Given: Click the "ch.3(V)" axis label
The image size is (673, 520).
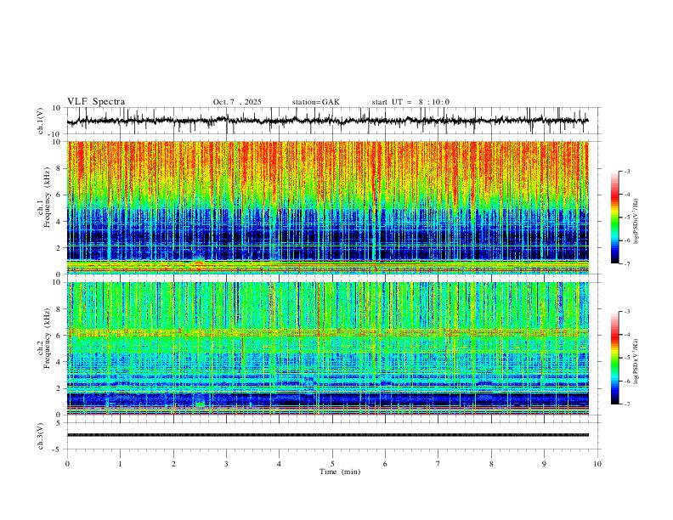Looking at the screenshot, I should coord(41,436).
